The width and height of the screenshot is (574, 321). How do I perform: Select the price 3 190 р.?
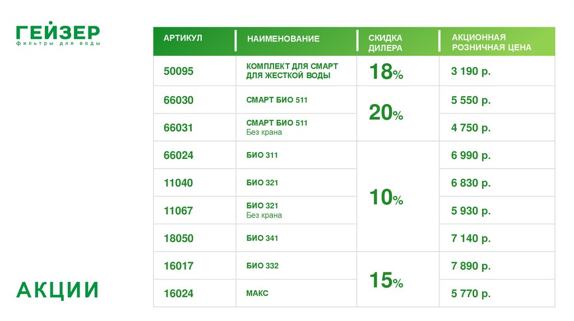[471, 71]
